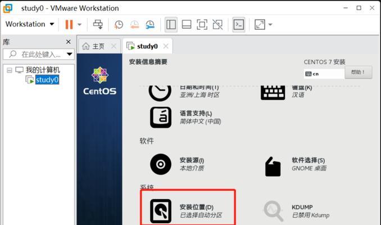
Task: Click 亚洲/上海 时区 text
Action: pos(199,95)
